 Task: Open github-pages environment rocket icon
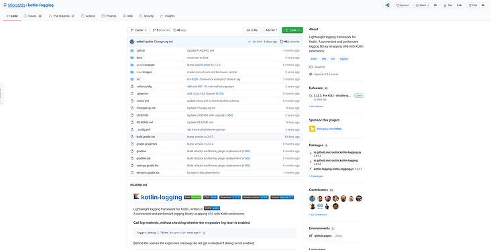(311, 236)
